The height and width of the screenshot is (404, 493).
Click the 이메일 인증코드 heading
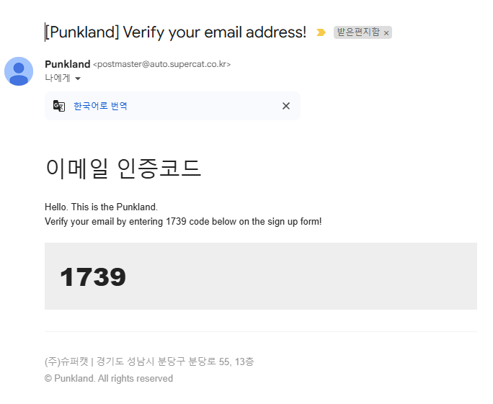123,168
